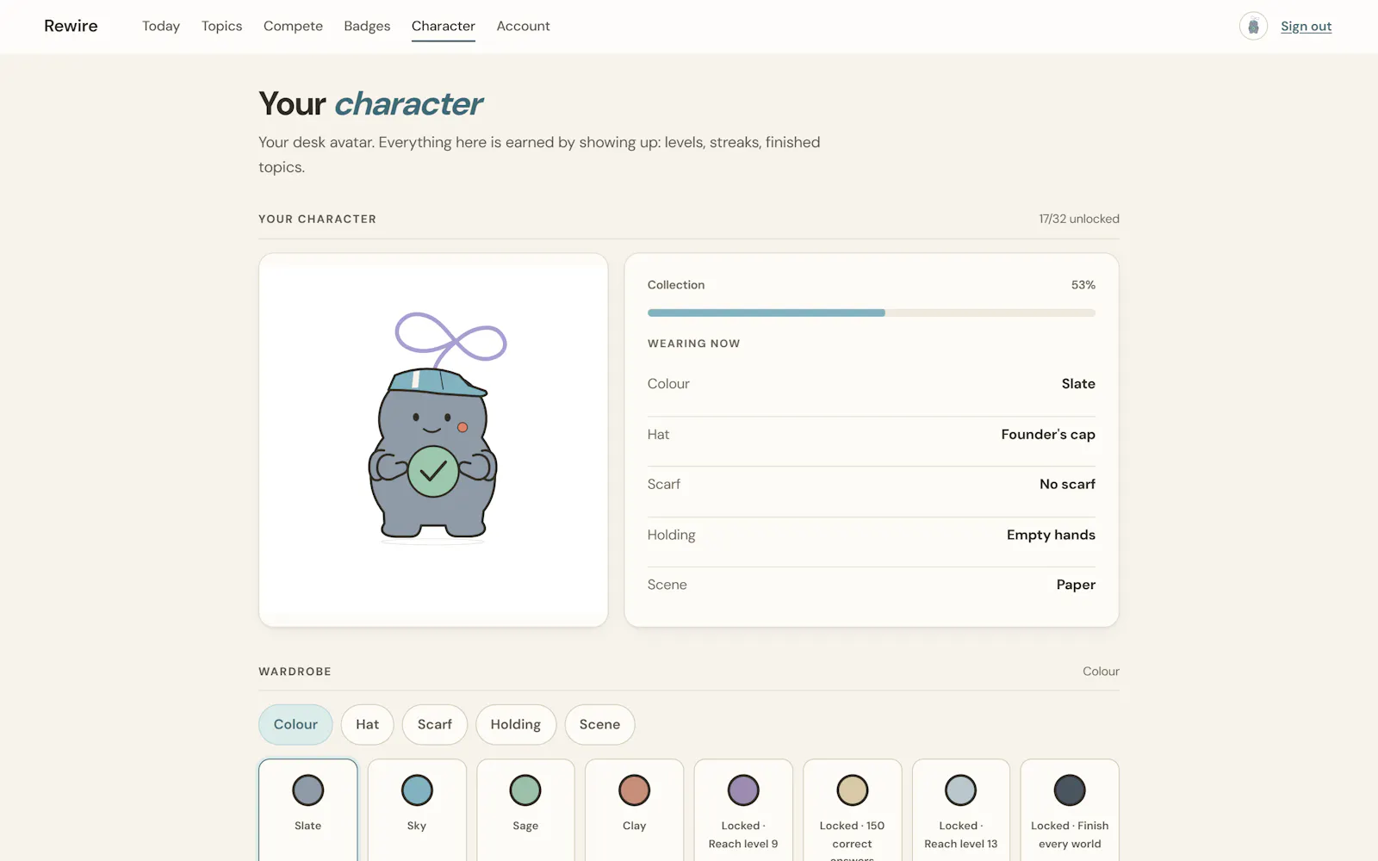Image resolution: width=1378 pixels, height=861 pixels.
Task: Open Account settings page
Action: point(523,26)
